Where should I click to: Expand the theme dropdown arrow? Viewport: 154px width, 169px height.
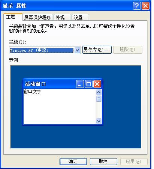tap(78, 50)
